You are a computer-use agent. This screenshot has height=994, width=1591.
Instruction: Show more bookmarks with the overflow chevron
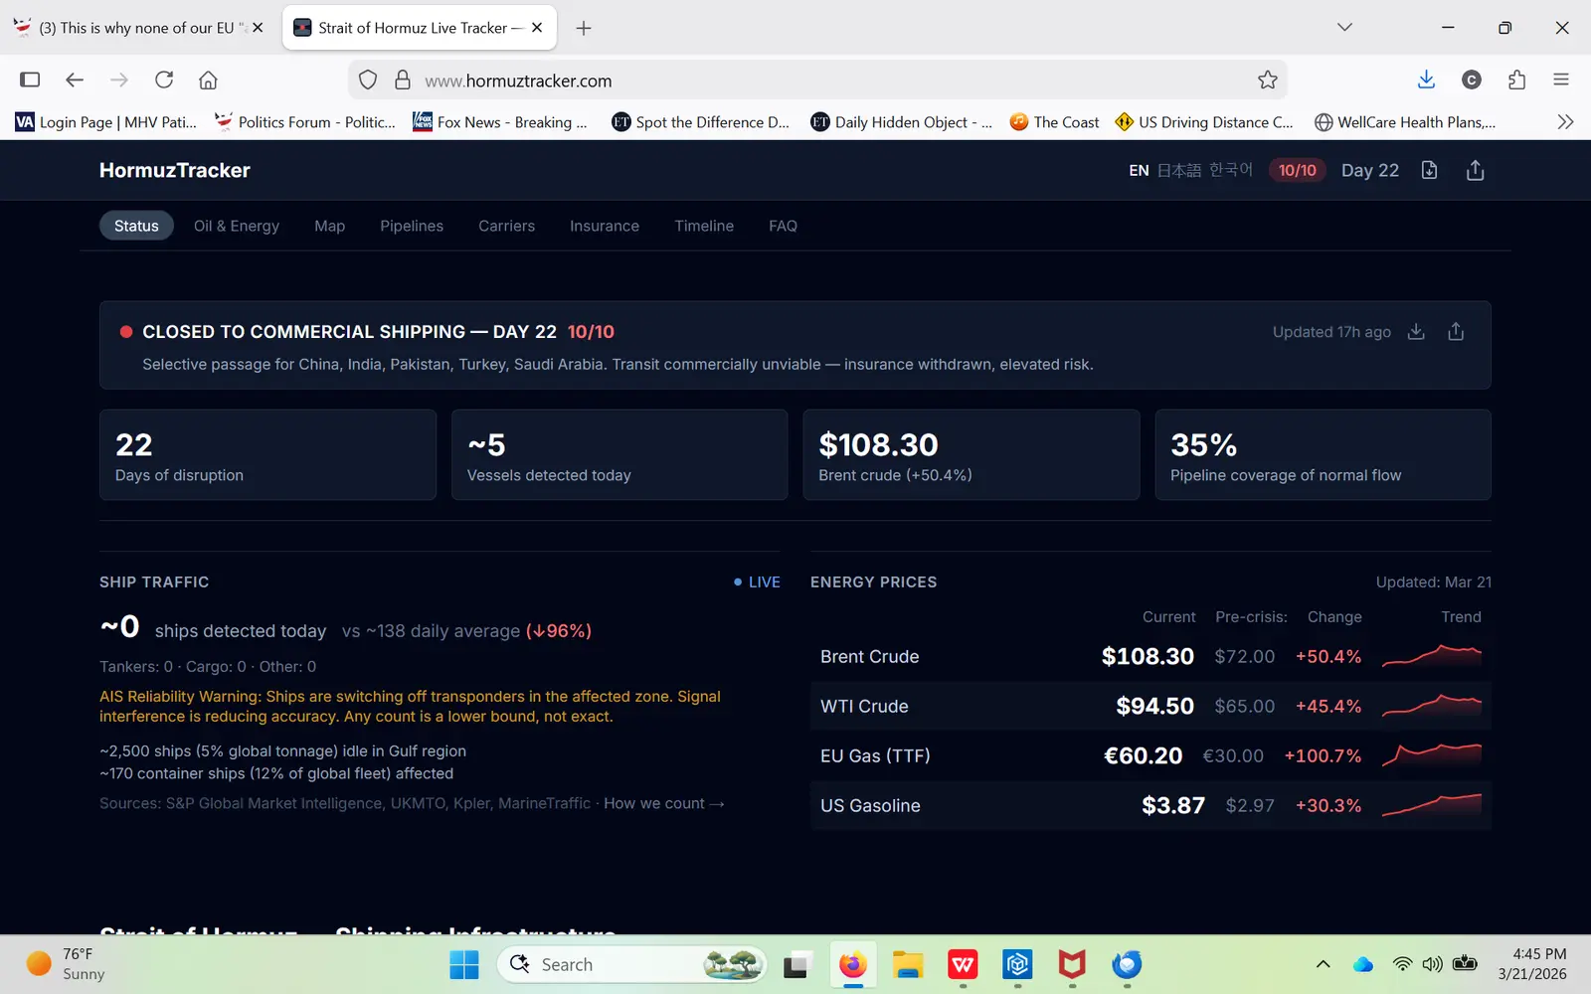pyautogui.click(x=1565, y=122)
